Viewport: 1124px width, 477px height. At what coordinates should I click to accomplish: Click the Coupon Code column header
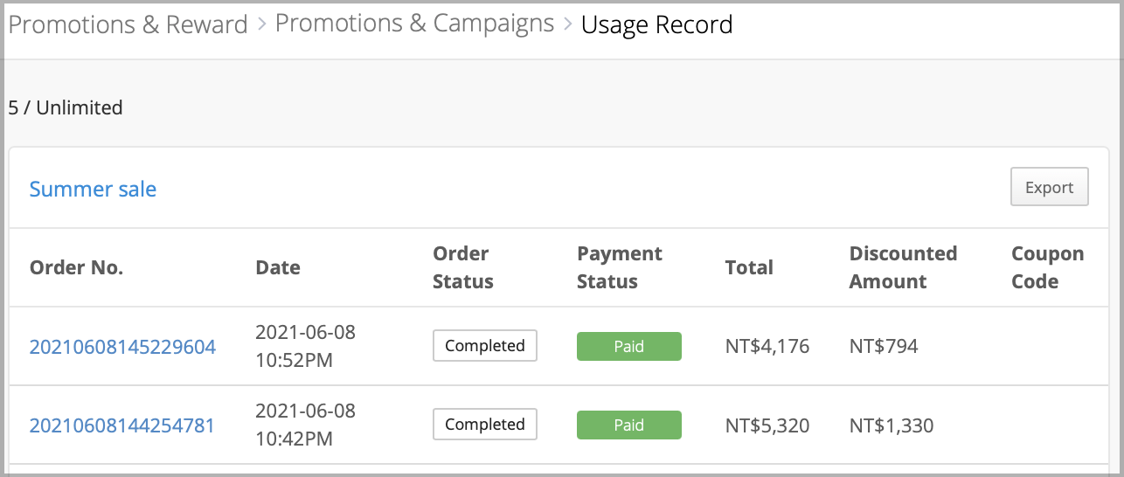(1047, 267)
